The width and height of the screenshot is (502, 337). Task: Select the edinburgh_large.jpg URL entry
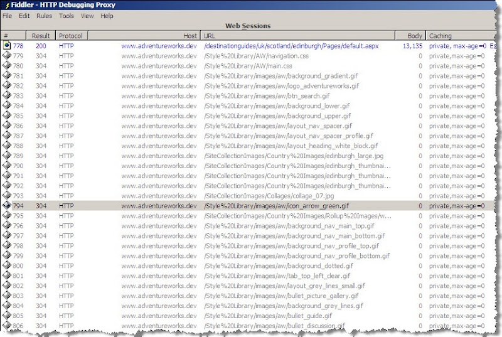point(294,156)
